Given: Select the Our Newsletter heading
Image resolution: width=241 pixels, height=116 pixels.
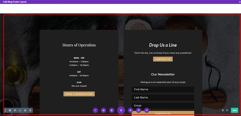Looking at the screenshot, I should 163,74.
